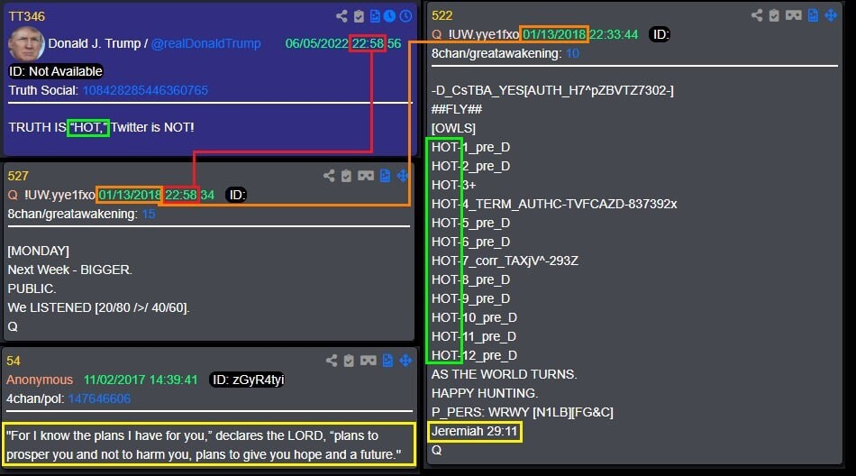
Task: Click the line 'HAPPY HUNTING.'
Action: (484, 393)
